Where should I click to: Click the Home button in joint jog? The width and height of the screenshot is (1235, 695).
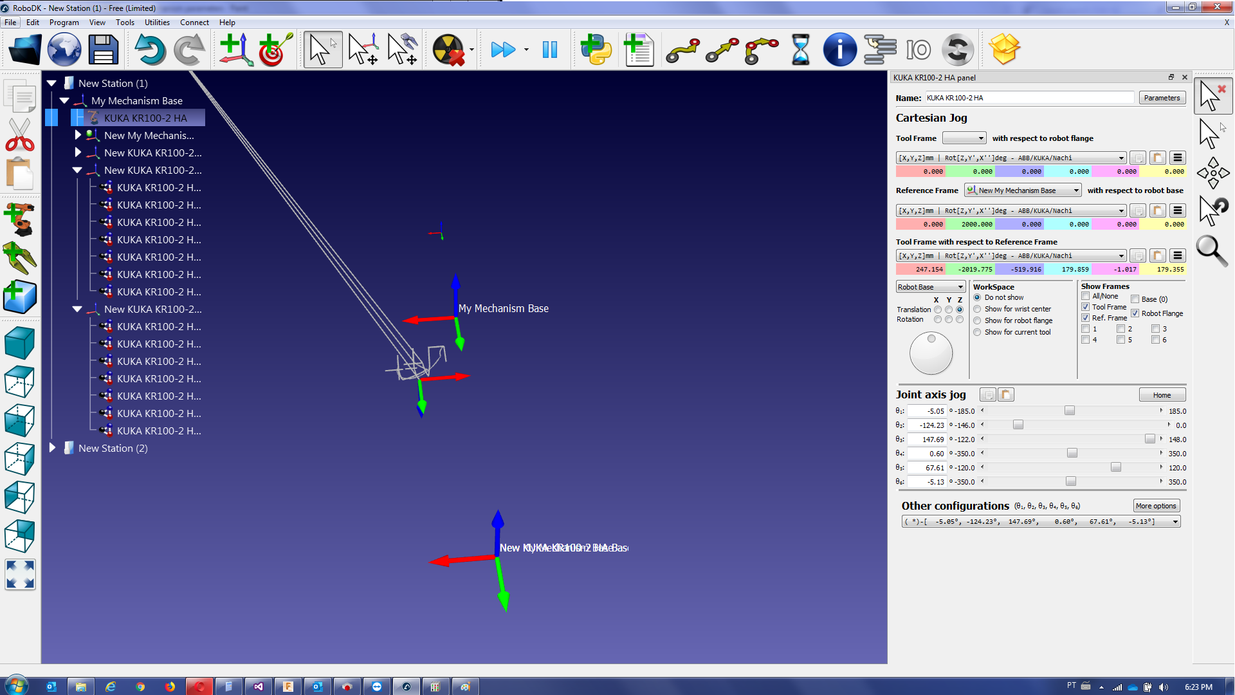coord(1162,395)
